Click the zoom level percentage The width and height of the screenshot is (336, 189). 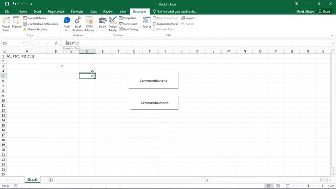coord(331,186)
